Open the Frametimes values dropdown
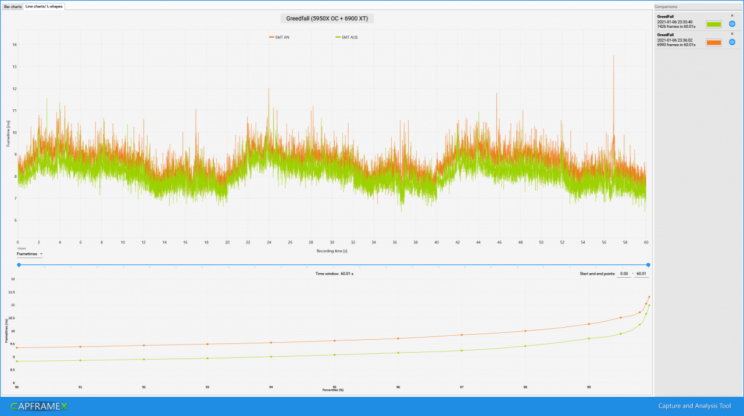This screenshot has height=416, width=744. [x=30, y=254]
